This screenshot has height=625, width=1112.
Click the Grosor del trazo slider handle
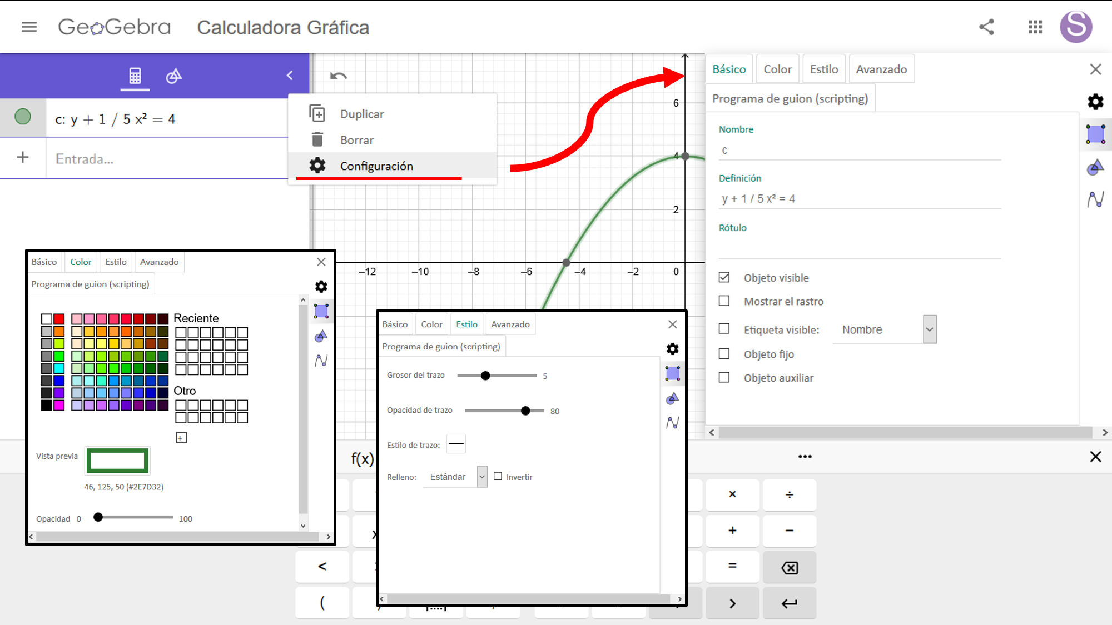tap(485, 376)
